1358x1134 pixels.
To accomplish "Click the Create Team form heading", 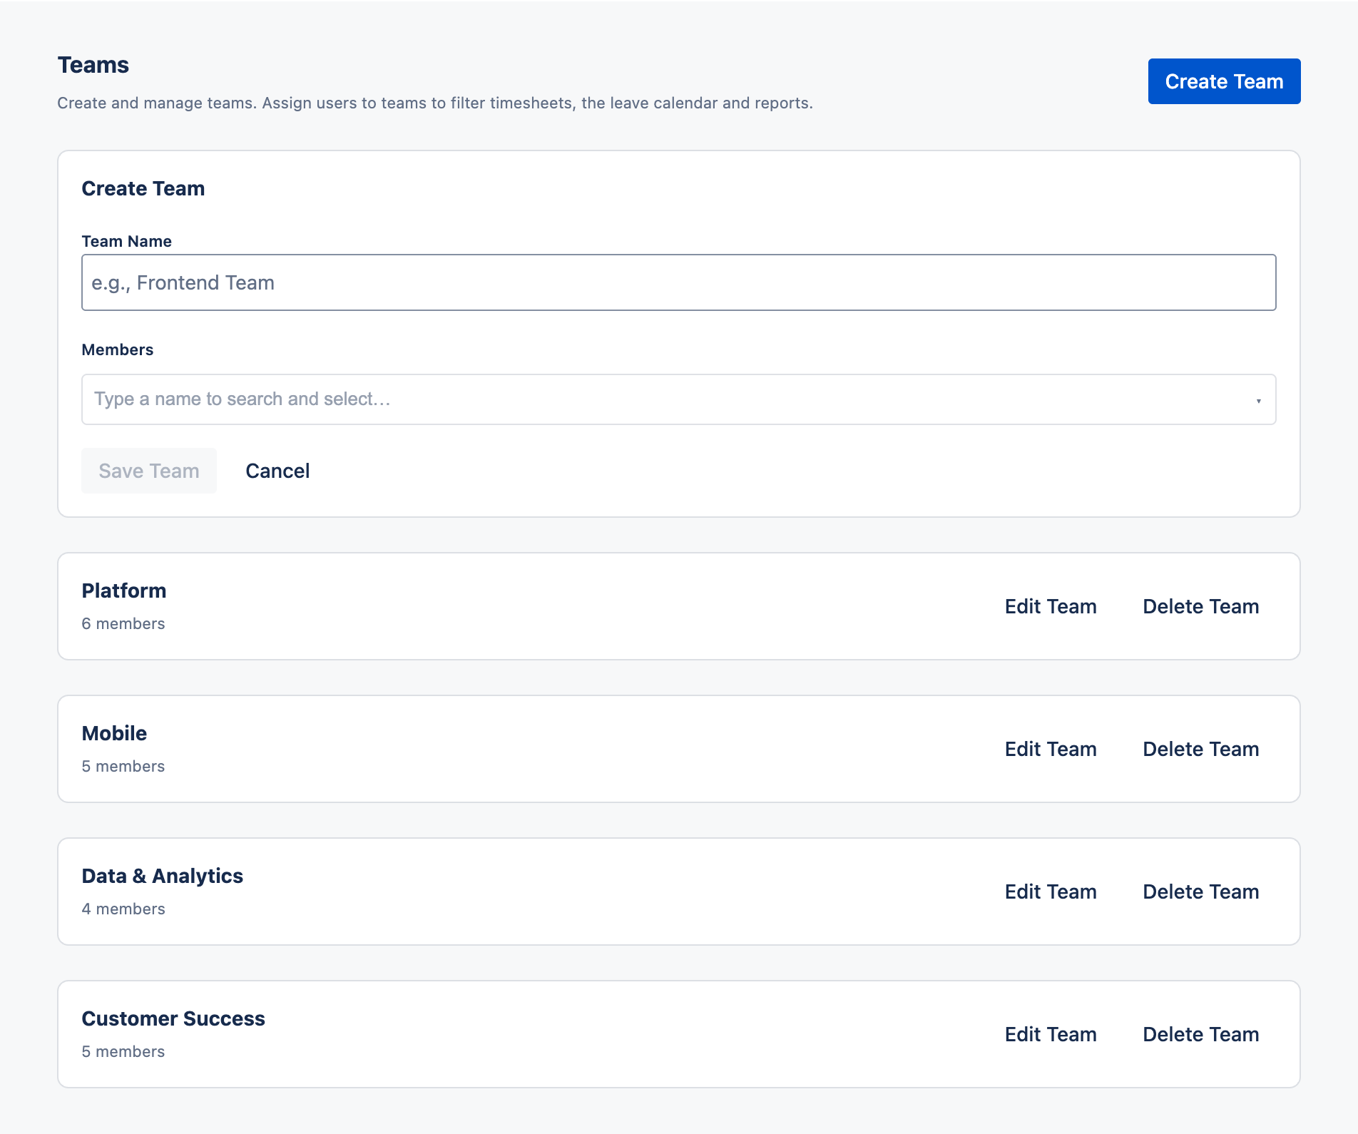I will [x=143, y=188].
